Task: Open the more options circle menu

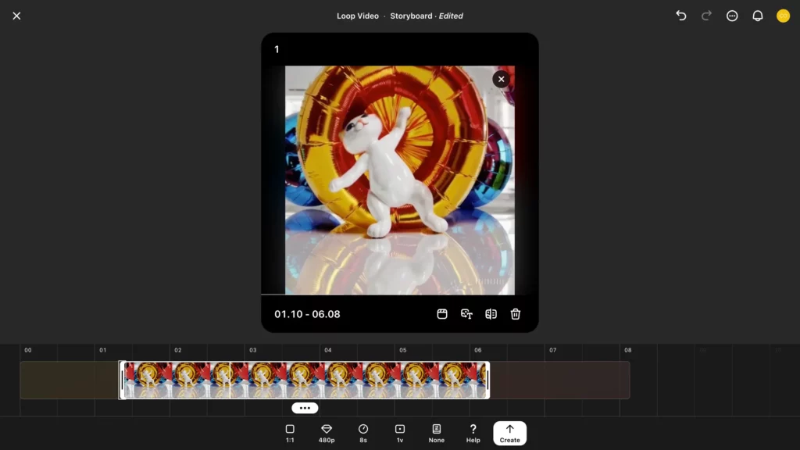Action: click(x=732, y=16)
